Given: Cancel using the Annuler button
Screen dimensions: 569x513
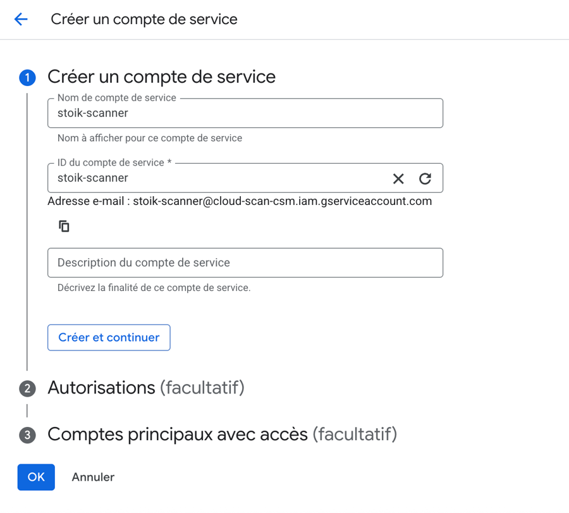Looking at the screenshot, I should [x=93, y=477].
